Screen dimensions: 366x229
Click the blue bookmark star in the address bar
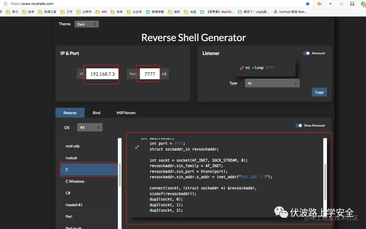308,4
